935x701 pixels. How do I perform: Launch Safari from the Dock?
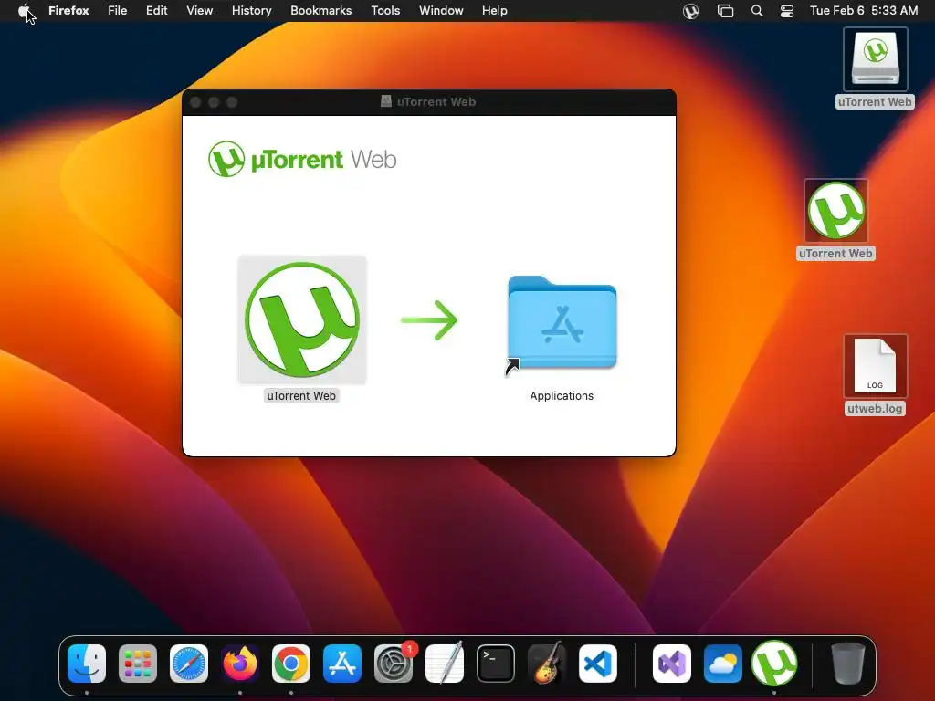point(189,664)
